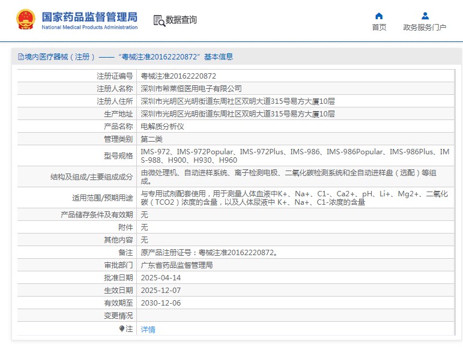Image resolution: width=463 pixels, height=347 pixels.
Task: Click the 注 label beside the lightbulb
Action: pos(129,329)
